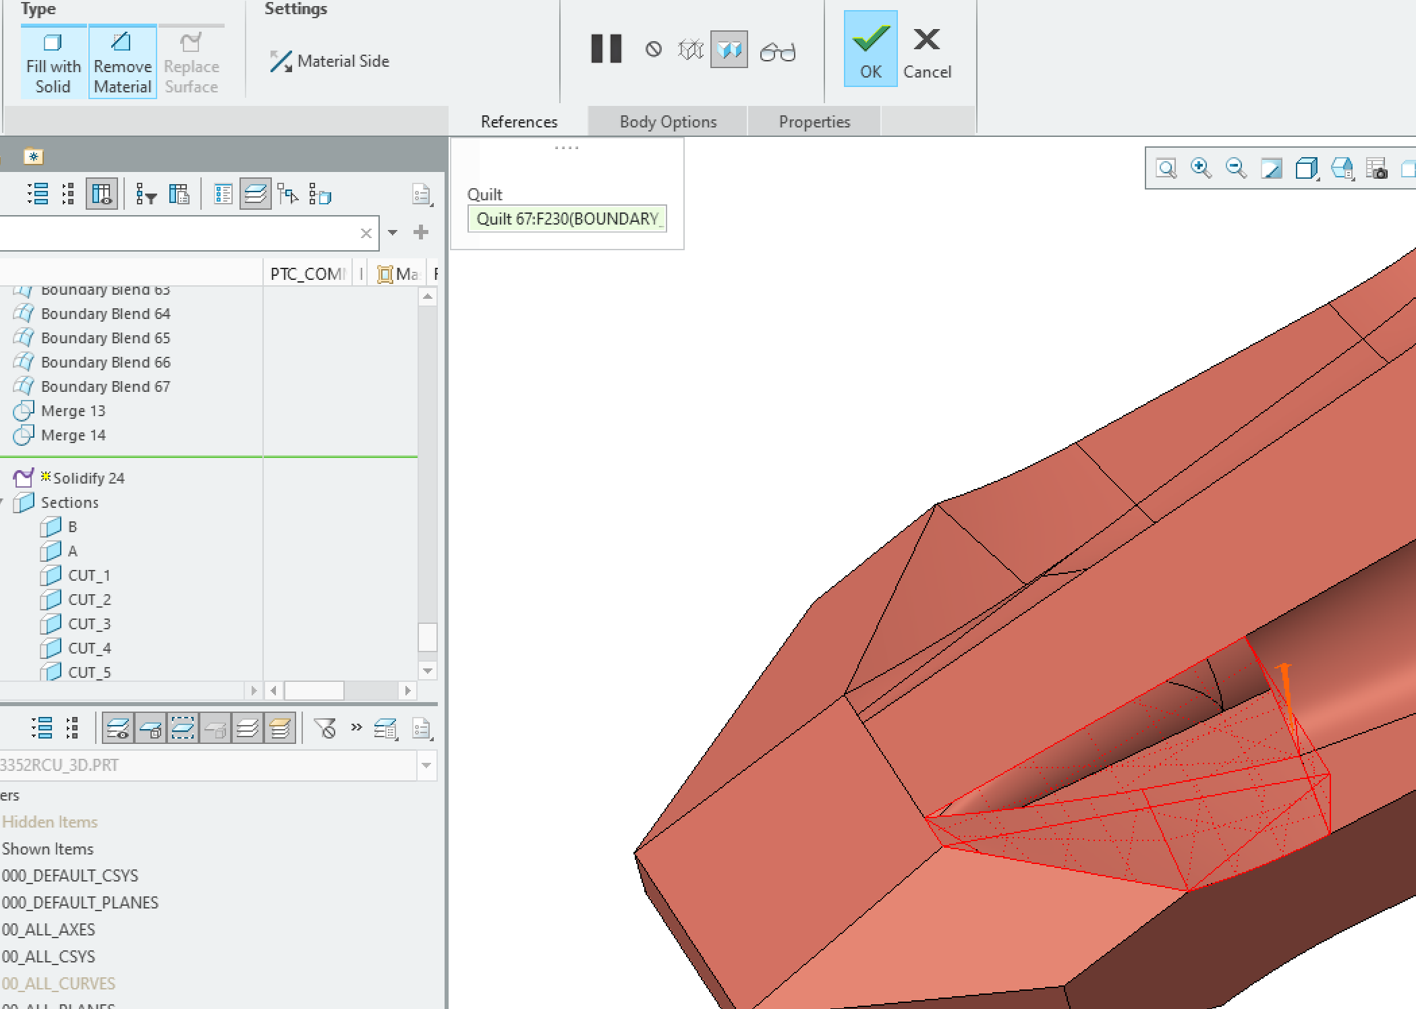Screen dimensions: 1416x1009
Task: Turn off geometry preview with no-preview icon
Action: point(652,49)
